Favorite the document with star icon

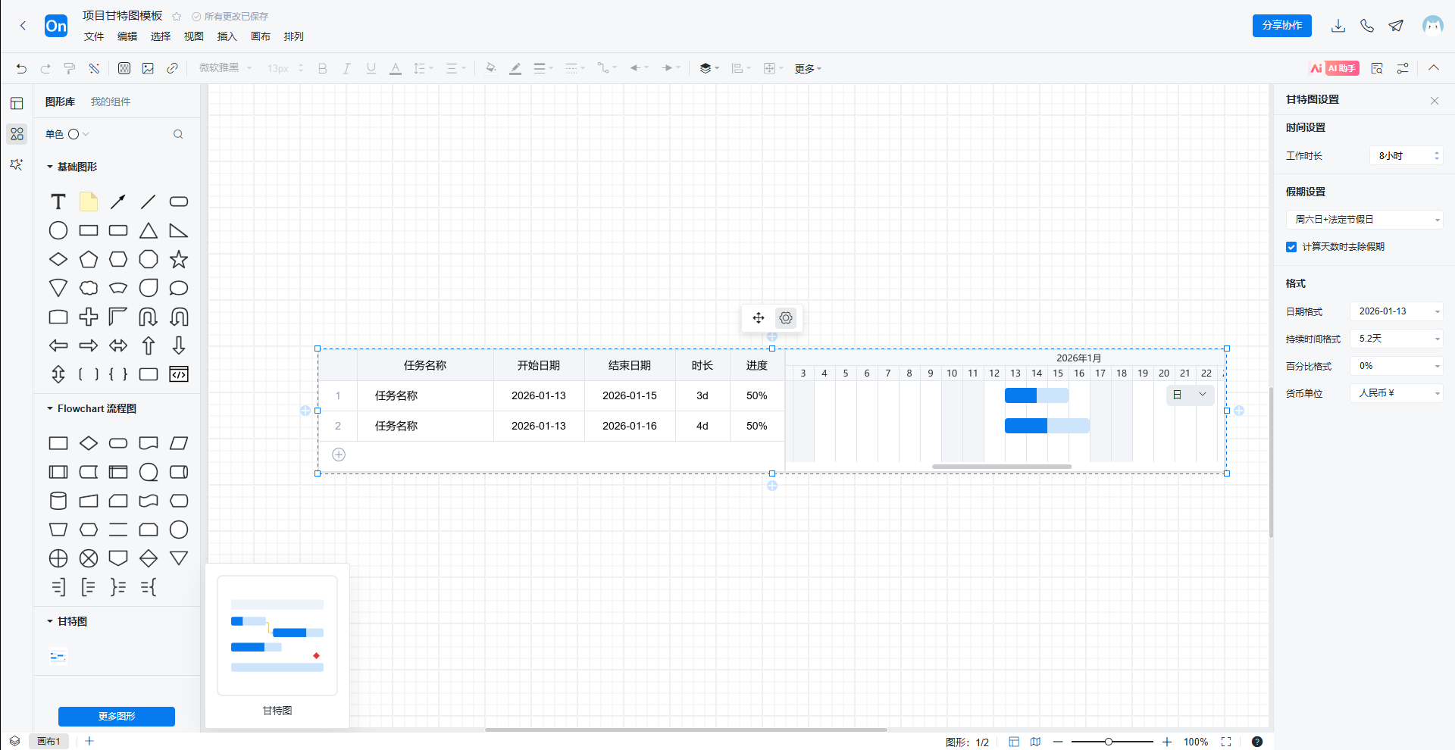[x=177, y=16]
